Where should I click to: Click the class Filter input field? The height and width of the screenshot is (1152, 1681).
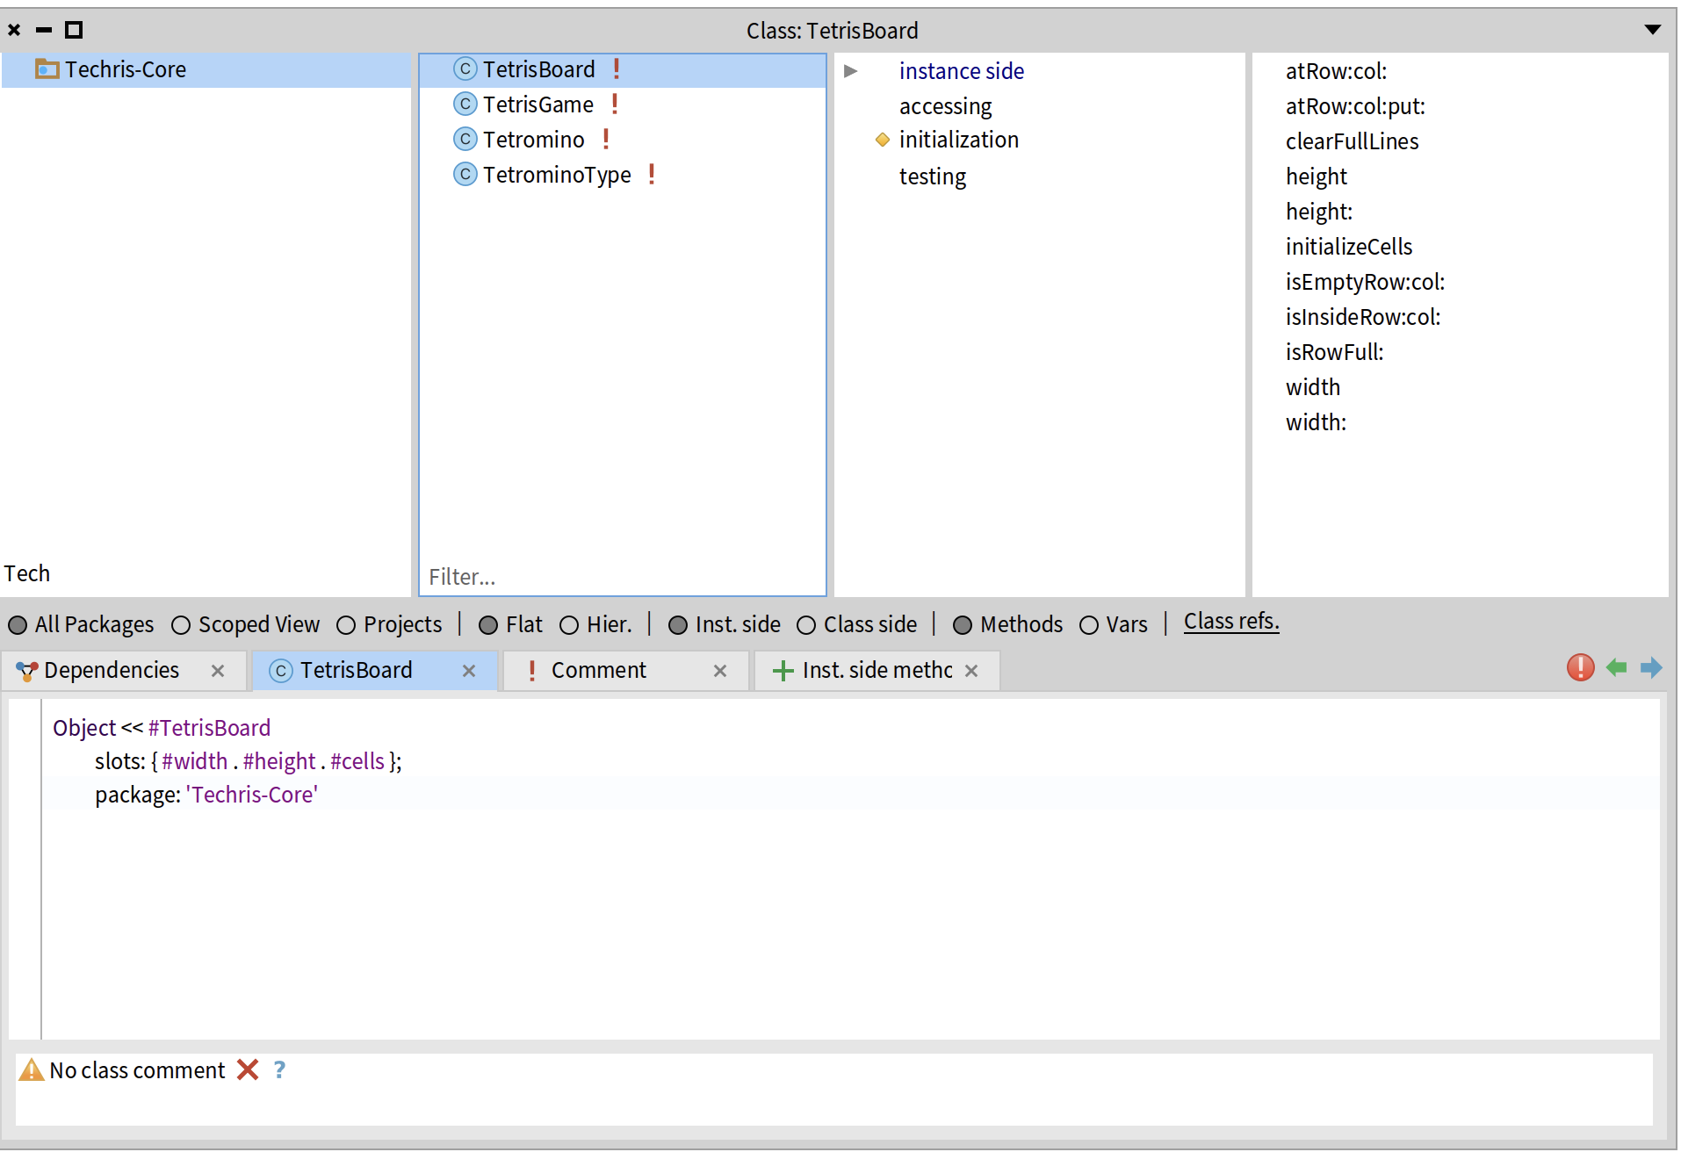[622, 577]
